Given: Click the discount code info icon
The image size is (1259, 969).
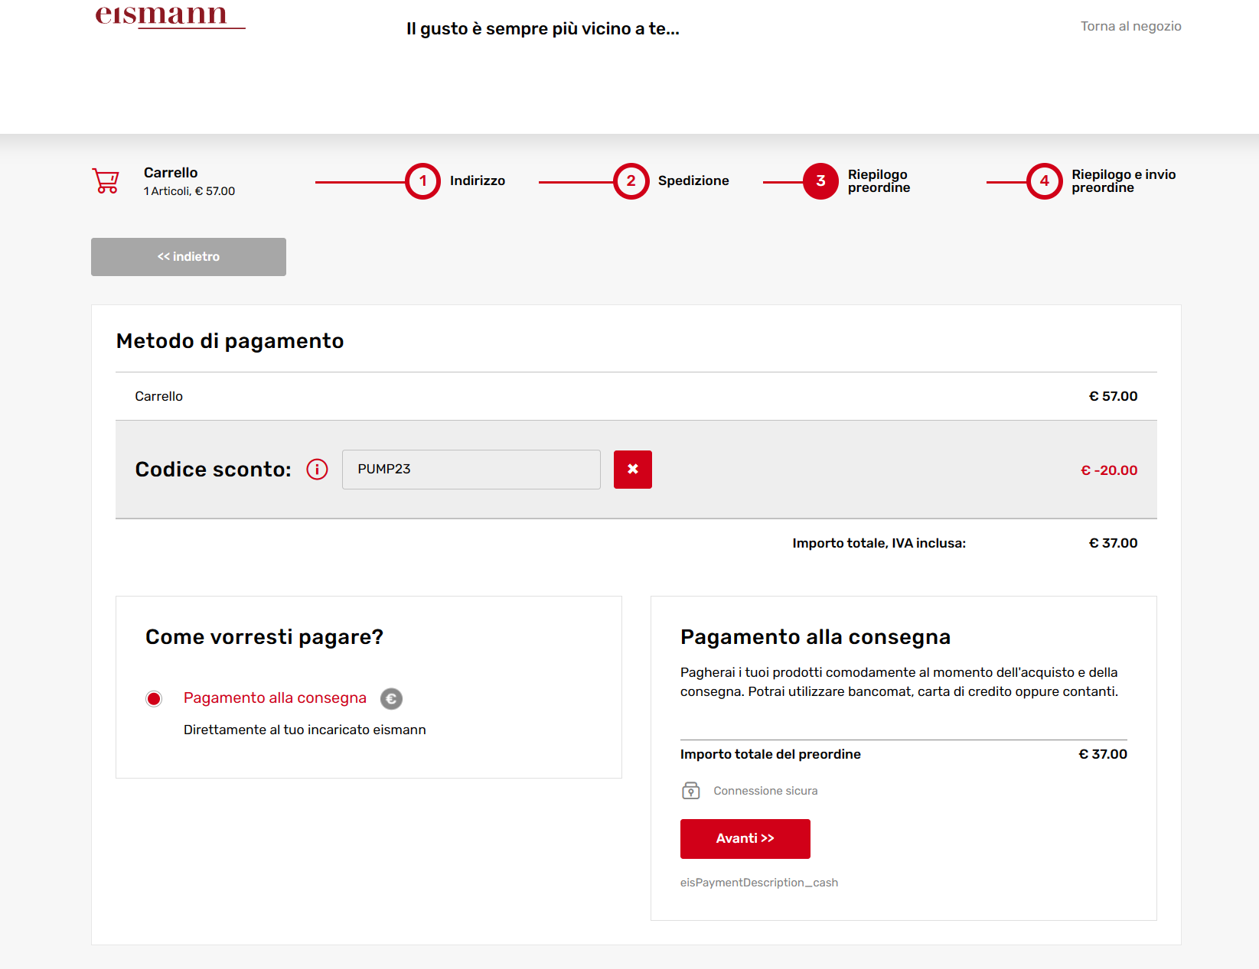Looking at the screenshot, I should (x=317, y=470).
